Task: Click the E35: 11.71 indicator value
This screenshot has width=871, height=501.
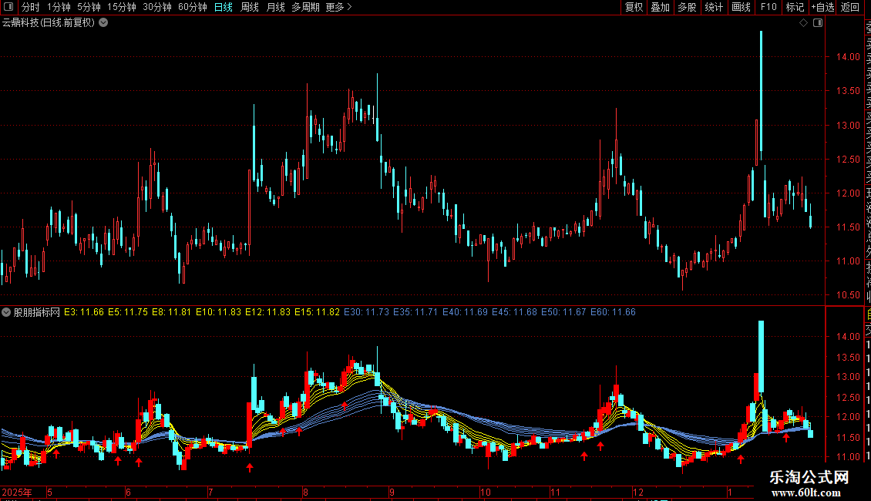Action: click(x=415, y=312)
